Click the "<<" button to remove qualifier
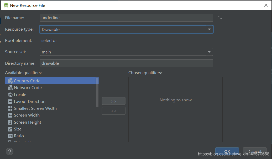This screenshot has width=272, height=159. point(113,111)
